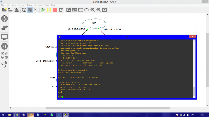209x117 pixels.
Task: Open console to all devices icon
Action: 36,10
